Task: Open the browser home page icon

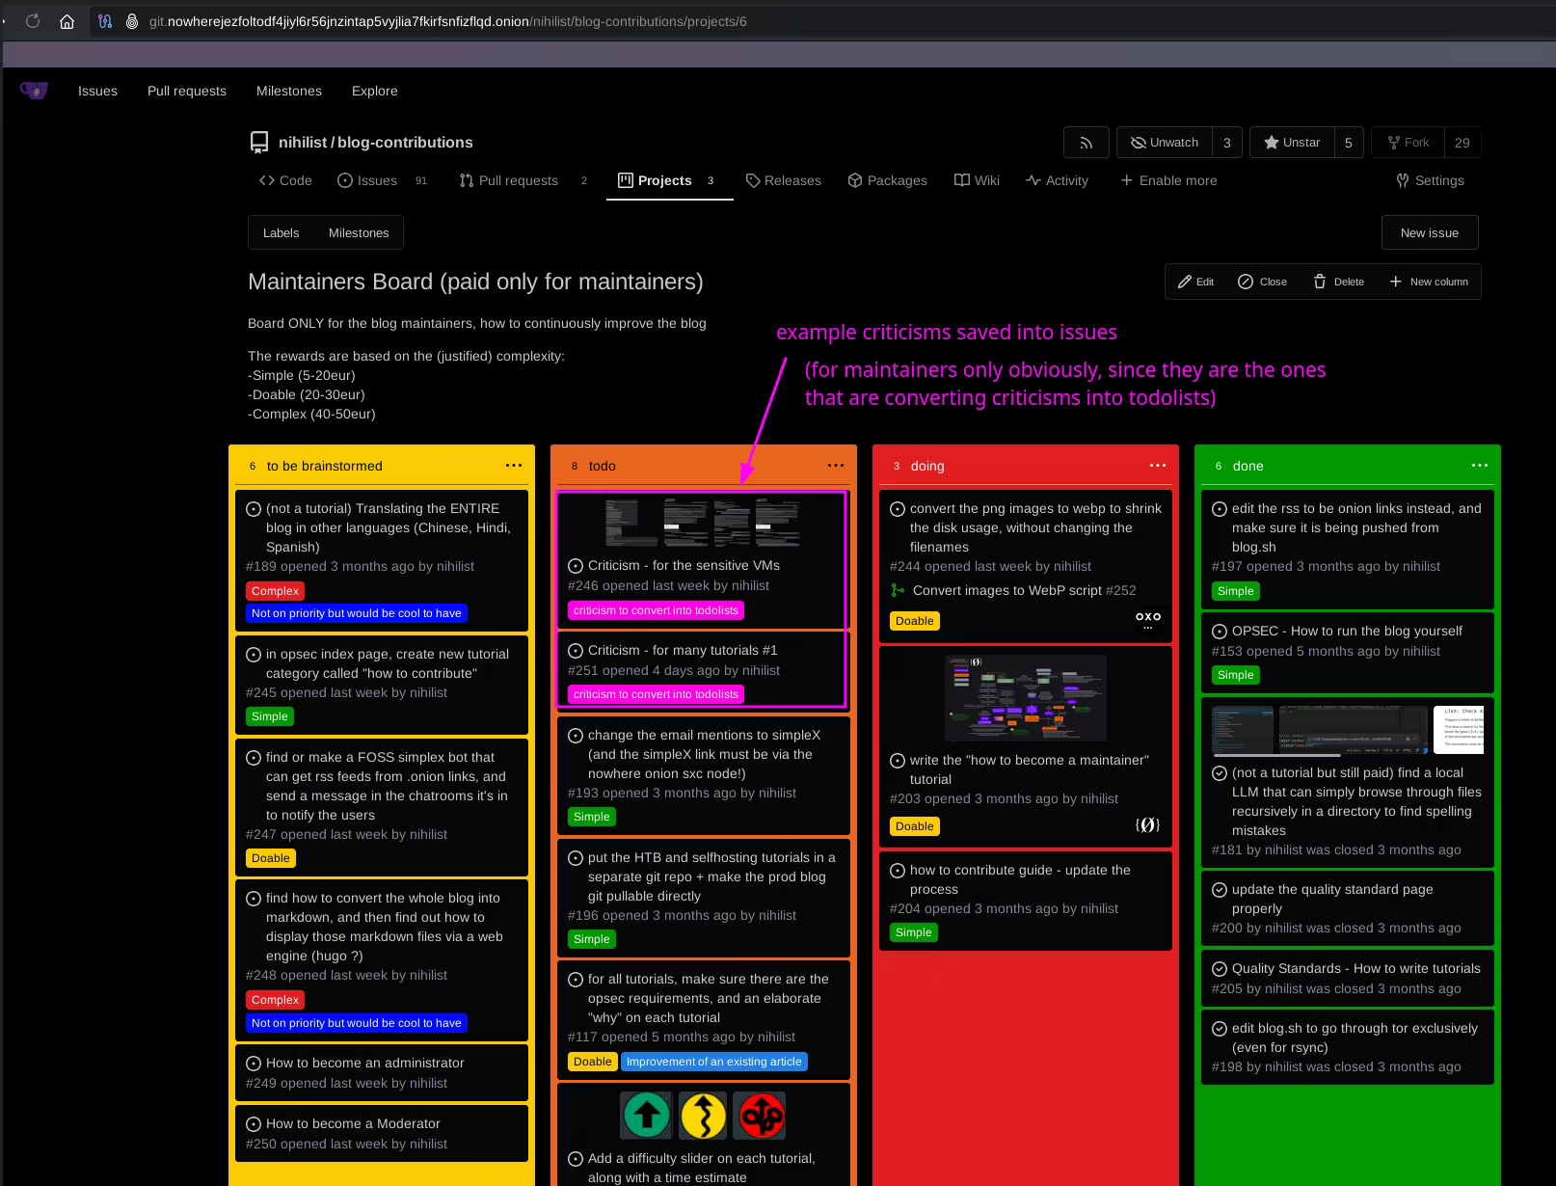Action: [67, 21]
